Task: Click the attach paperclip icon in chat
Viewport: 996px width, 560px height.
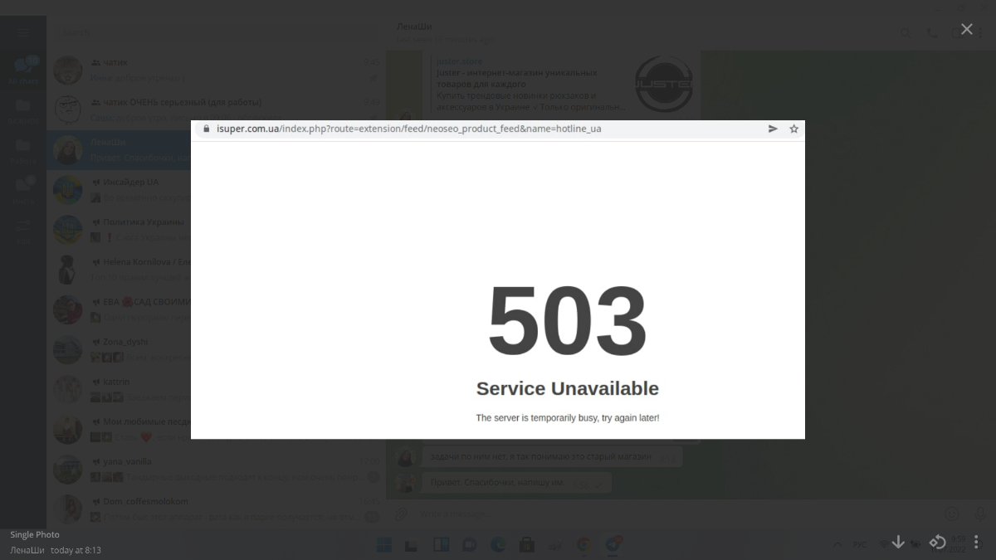Action: (x=401, y=514)
